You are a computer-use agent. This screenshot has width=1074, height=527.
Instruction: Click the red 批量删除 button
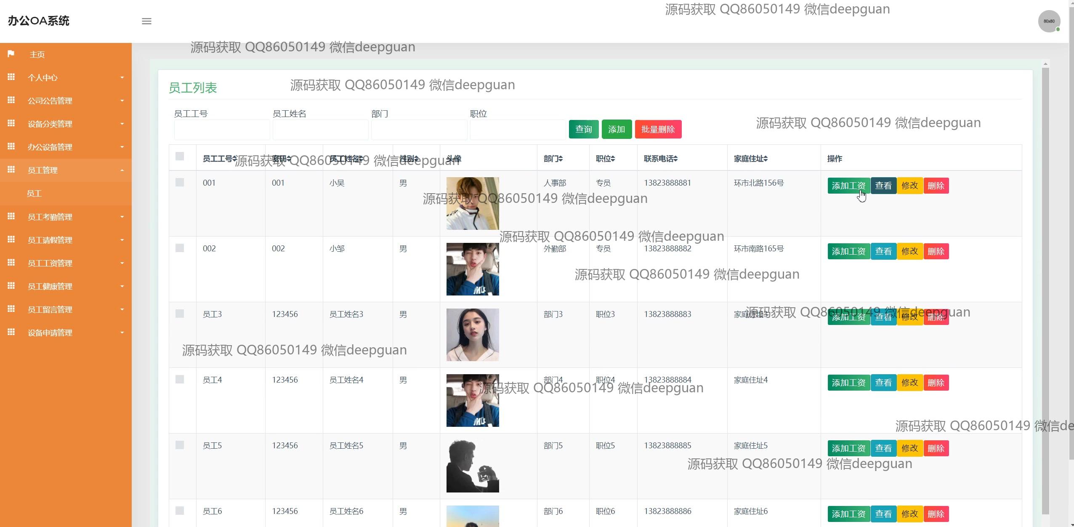tap(658, 129)
